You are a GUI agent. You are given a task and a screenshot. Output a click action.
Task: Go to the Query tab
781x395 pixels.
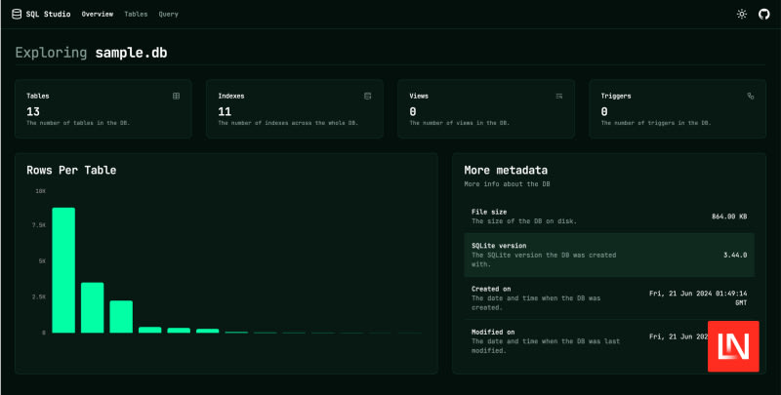point(168,15)
